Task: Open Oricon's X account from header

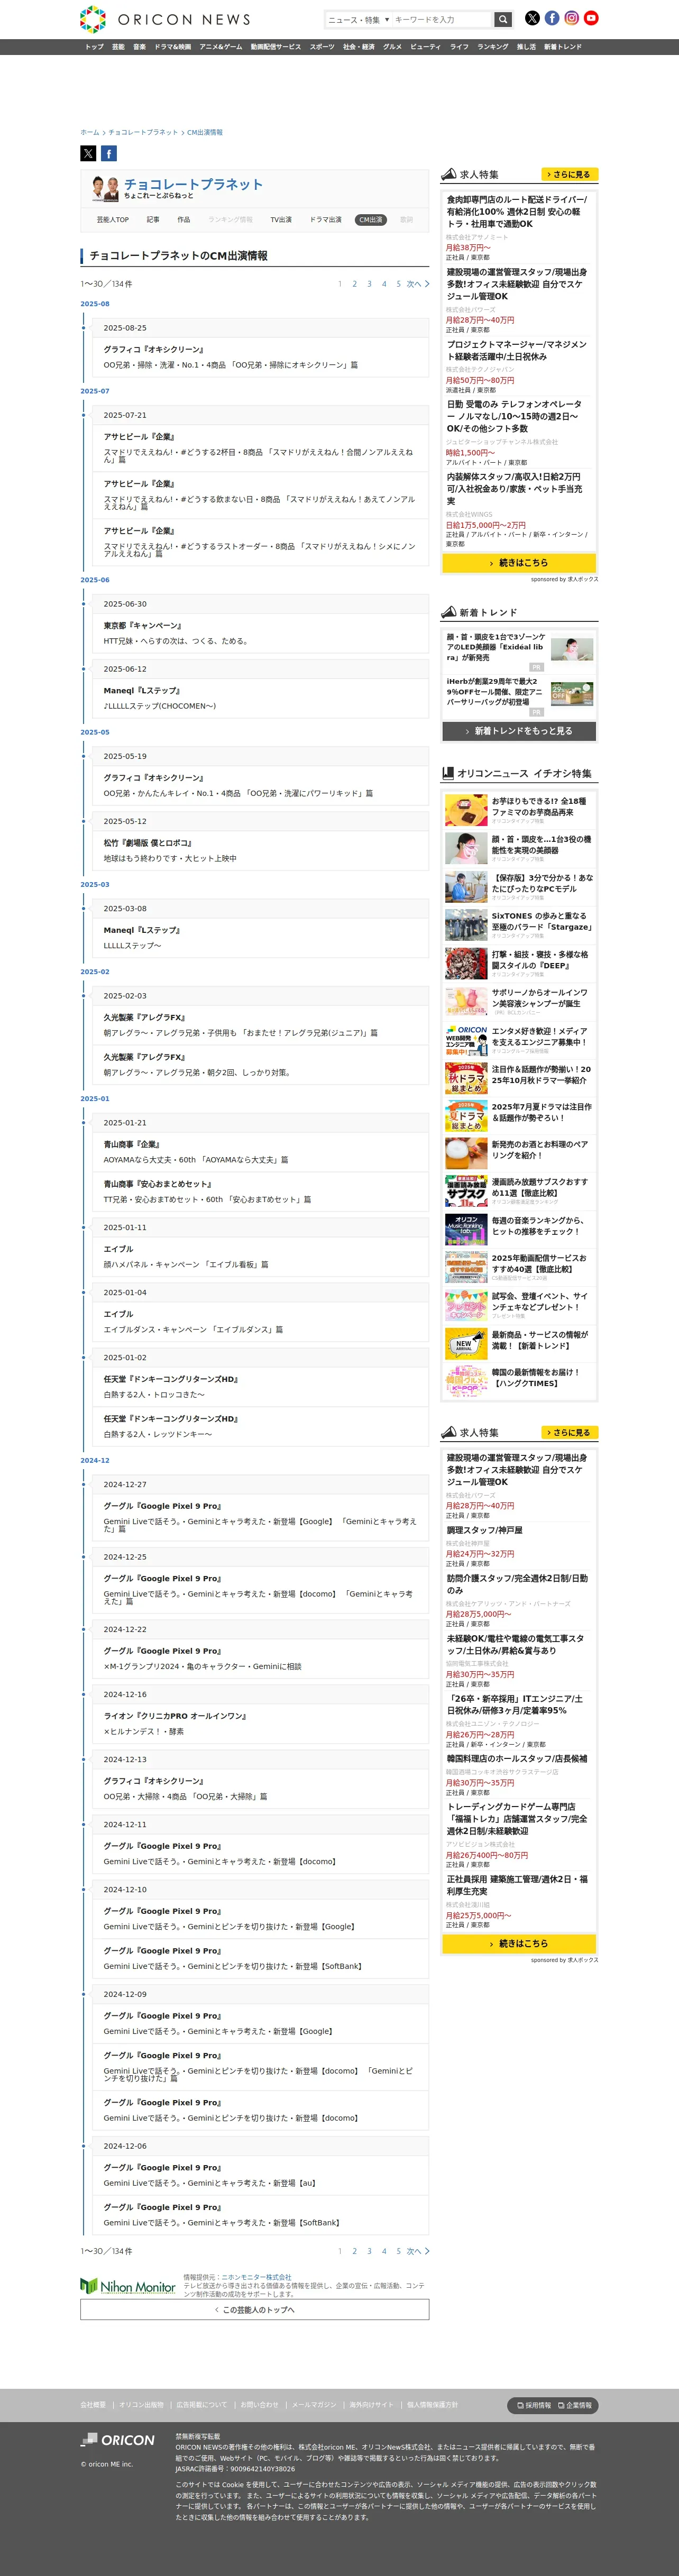Action: tap(532, 18)
